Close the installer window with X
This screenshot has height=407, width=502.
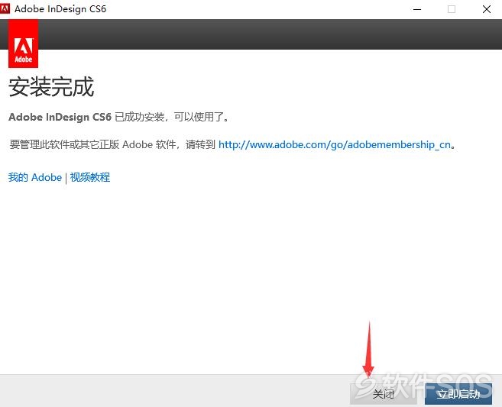[486, 9]
